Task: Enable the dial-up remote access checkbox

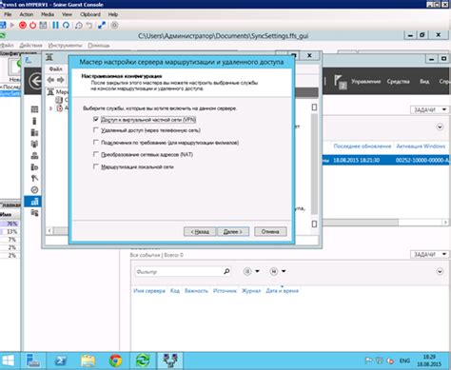Action: [x=96, y=130]
